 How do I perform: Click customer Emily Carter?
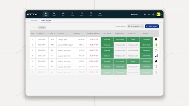63,40
